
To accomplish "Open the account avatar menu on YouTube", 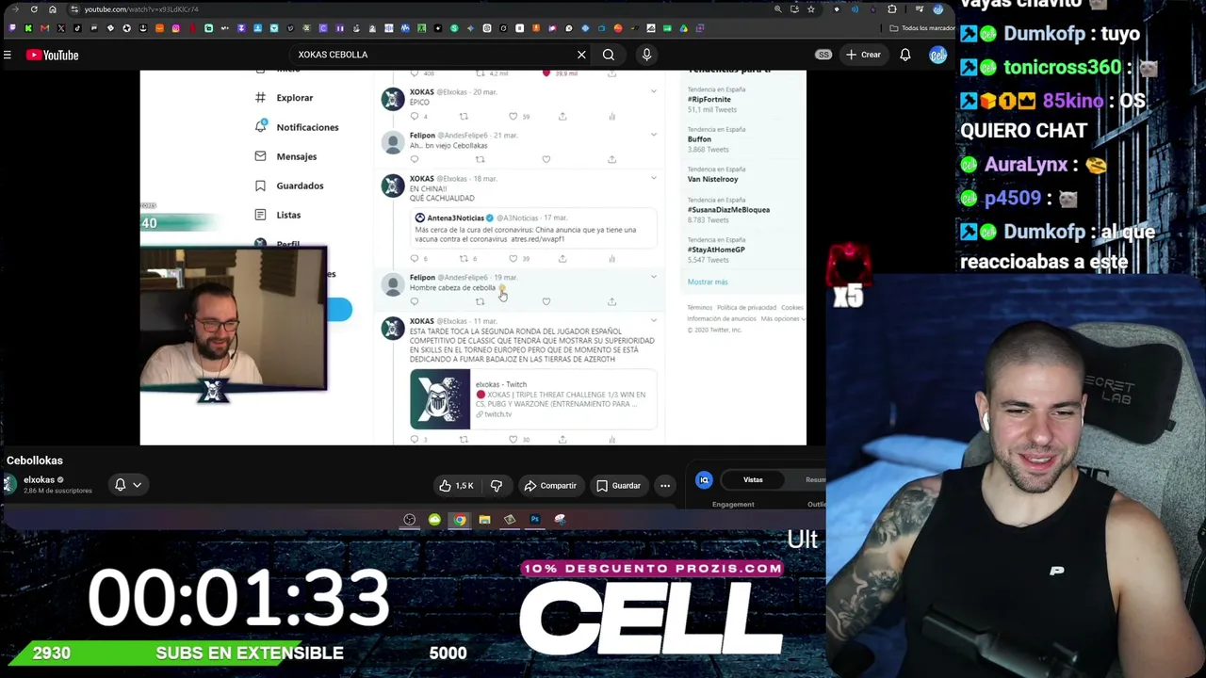I will [x=937, y=55].
